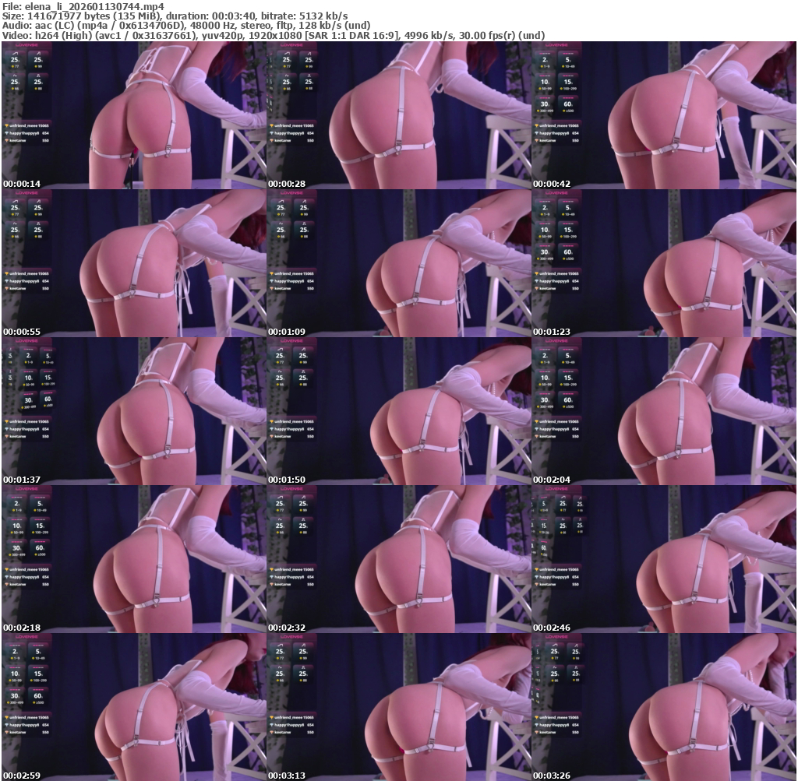Viewport: 798px width, 781px height.
Task: Choose the frame timestamped 00:02:32
Action: click(399, 559)
